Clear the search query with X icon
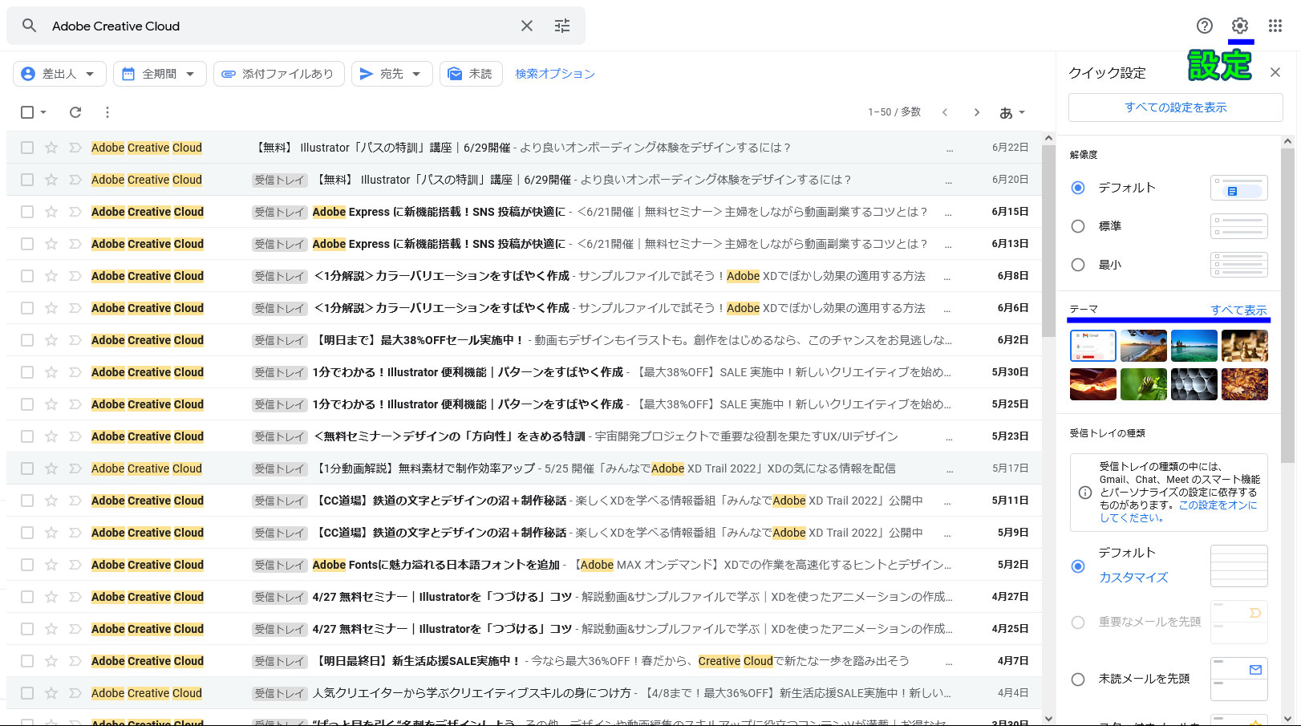Image resolution: width=1301 pixels, height=726 pixels. tap(527, 26)
